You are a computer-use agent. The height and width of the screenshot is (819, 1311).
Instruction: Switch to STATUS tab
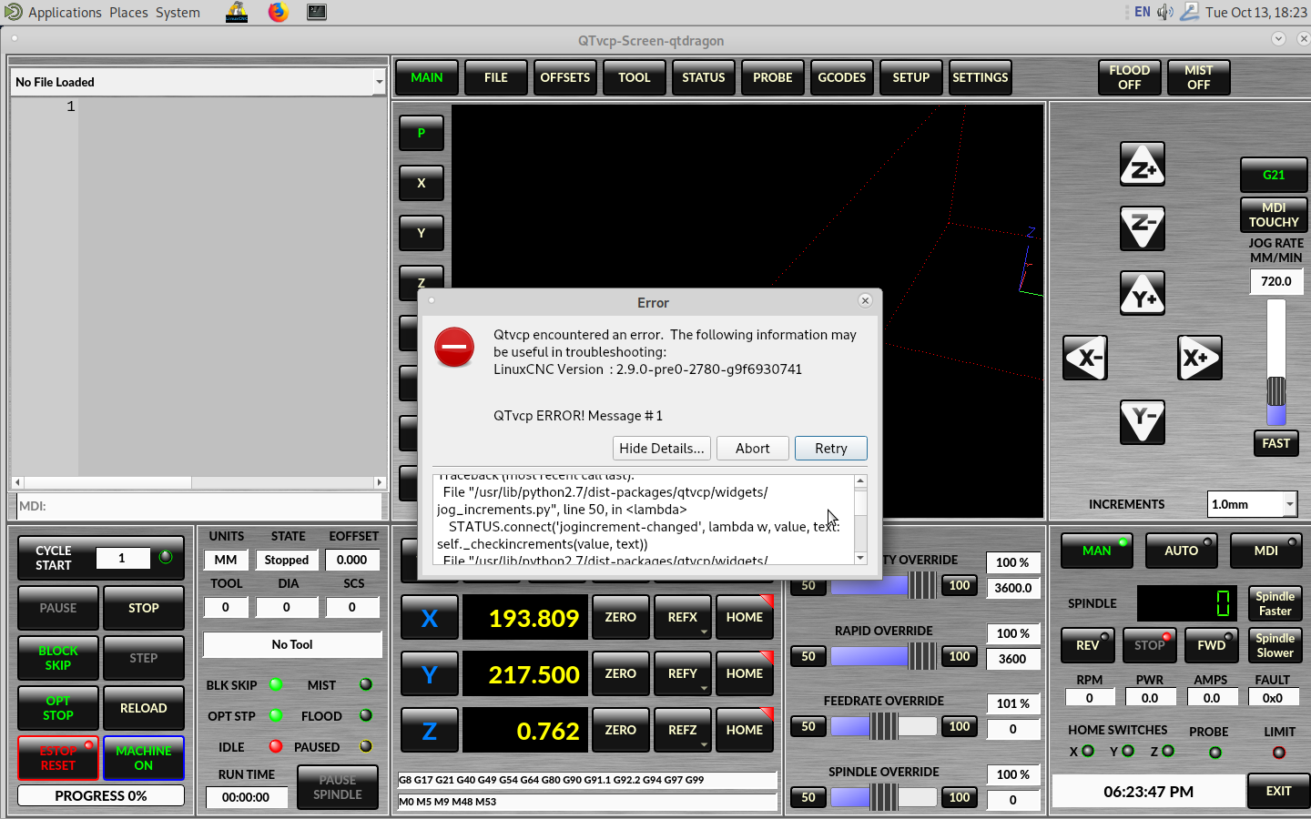click(704, 77)
